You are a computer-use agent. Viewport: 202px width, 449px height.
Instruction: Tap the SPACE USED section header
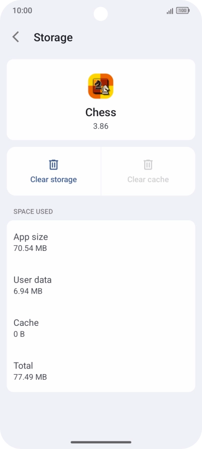pos(33,212)
